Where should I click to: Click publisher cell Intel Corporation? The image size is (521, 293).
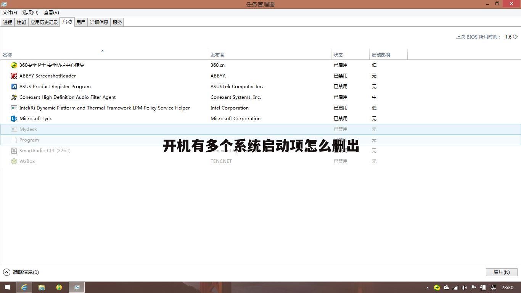coord(230,108)
